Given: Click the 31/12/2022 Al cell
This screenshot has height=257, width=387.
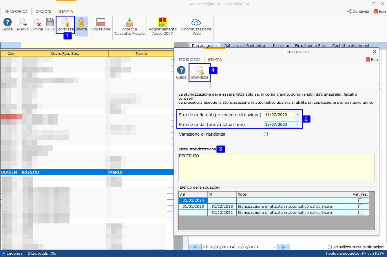Looking at the screenshot, I should coord(222,213).
